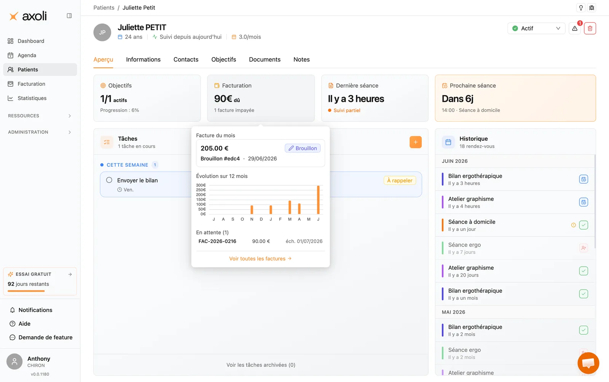
Task: Click the Tâches checklist icon
Action: tap(107, 142)
